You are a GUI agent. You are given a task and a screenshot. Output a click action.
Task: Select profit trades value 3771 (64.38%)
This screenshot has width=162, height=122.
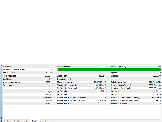pos(100,88)
